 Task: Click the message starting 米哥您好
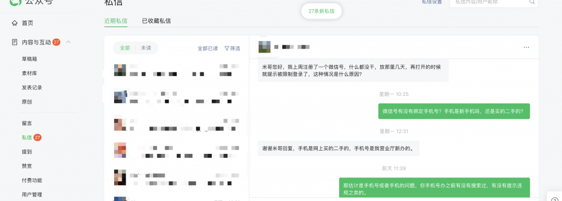(x=353, y=71)
